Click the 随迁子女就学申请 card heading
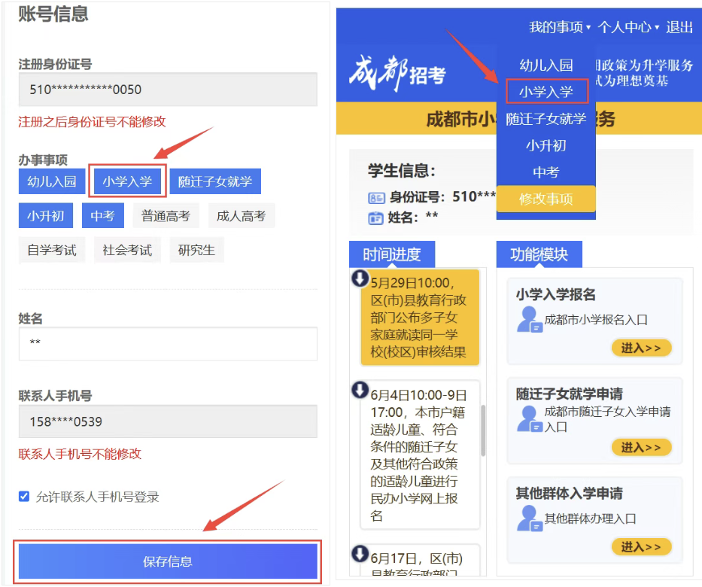702x587 pixels. point(569,394)
